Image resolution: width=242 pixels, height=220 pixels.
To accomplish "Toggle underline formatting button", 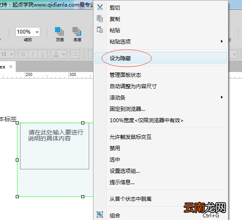I will tap(42, 54).
